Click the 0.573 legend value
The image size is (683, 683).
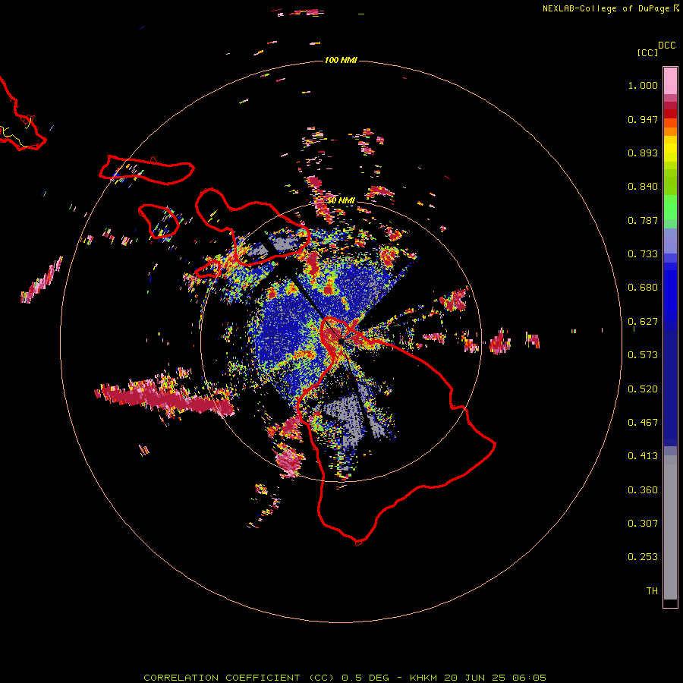tap(643, 355)
